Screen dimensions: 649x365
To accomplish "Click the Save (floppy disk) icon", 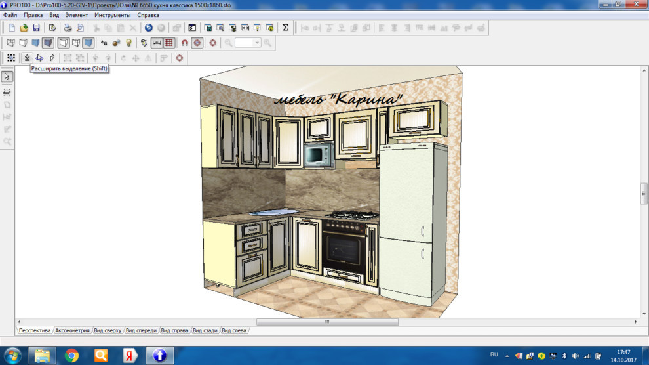I will click(36, 28).
